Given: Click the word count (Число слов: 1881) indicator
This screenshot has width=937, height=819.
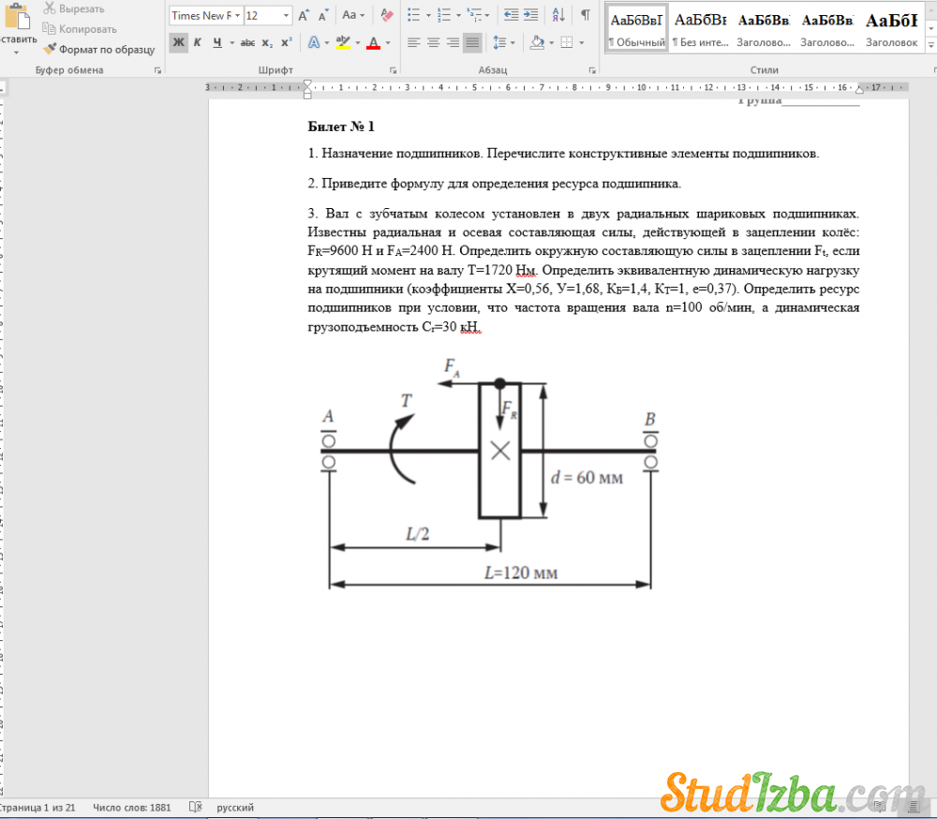Looking at the screenshot, I should tap(132, 807).
